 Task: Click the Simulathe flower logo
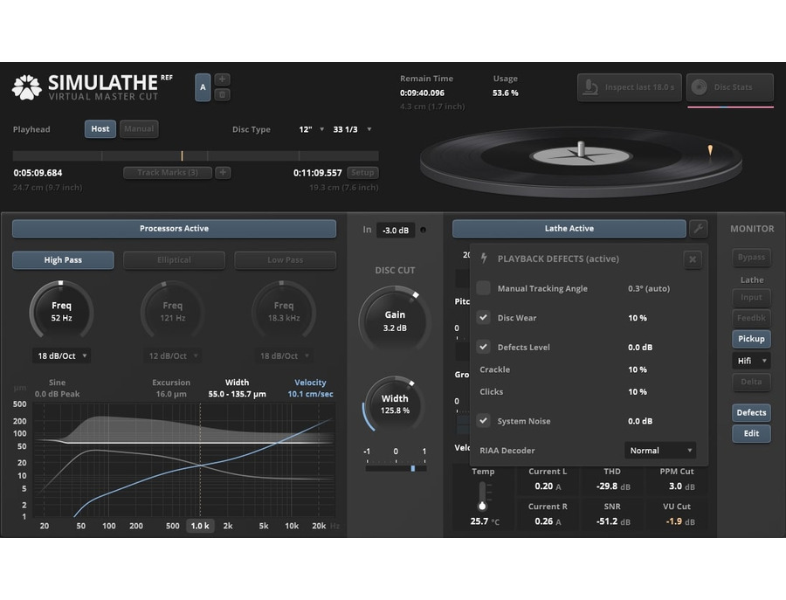pos(26,87)
